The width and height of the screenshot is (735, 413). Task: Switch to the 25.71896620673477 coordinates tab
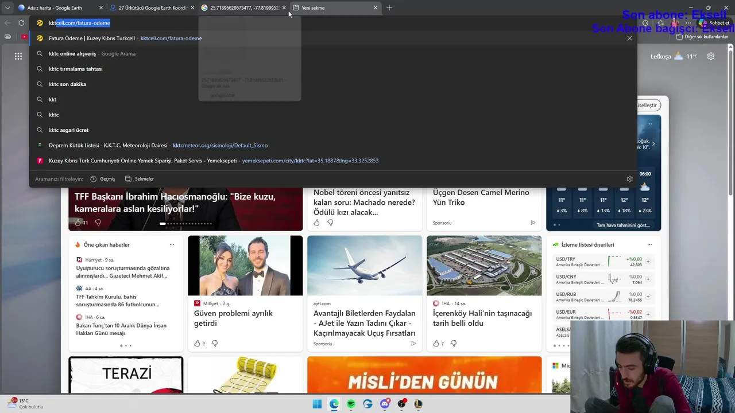tap(244, 8)
